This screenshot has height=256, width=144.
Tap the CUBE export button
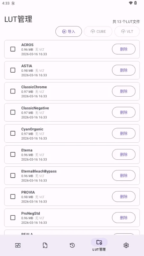pyautogui.click(x=98, y=31)
